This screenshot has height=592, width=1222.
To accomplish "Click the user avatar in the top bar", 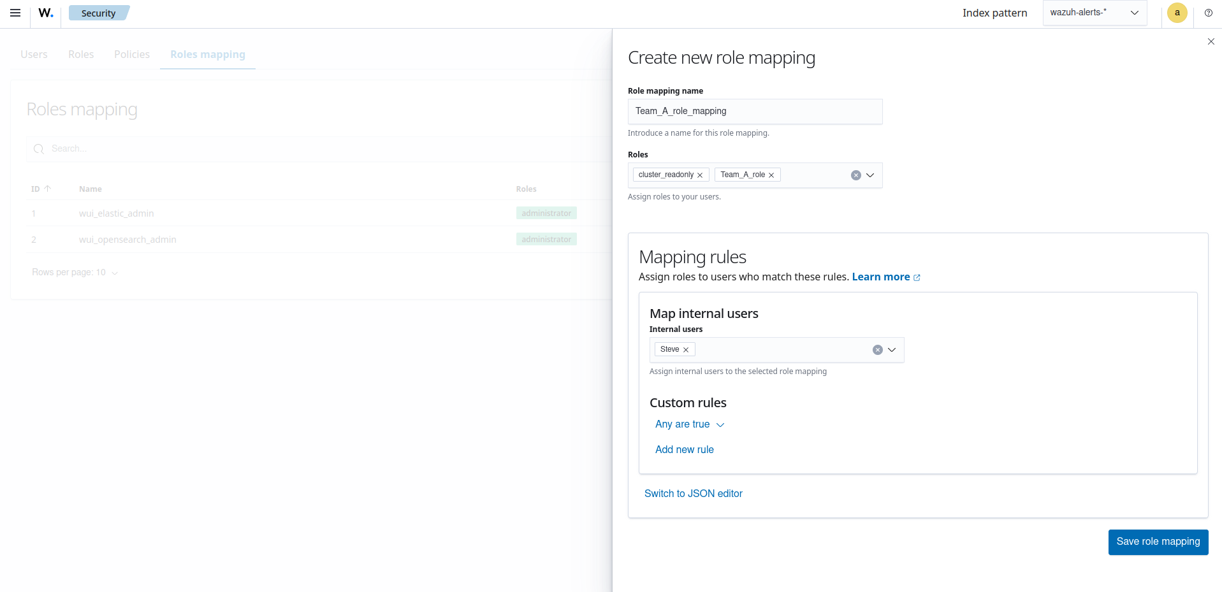I will 1176,13.
